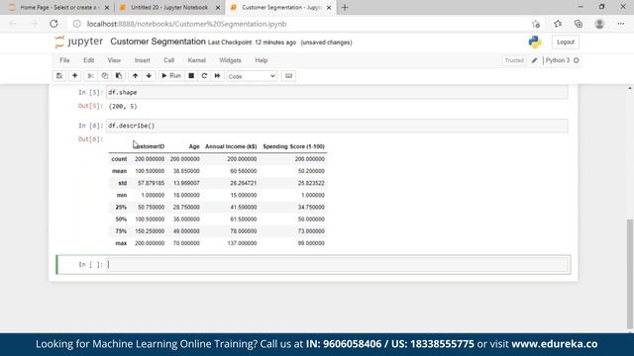Select the df.shape cell
Viewport: 634px width, 356px height.
(x=337, y=92)
